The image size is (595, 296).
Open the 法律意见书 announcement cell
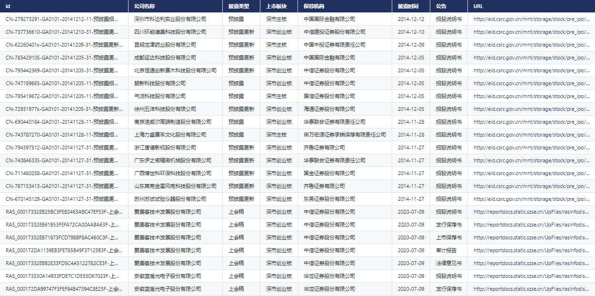coord(449,263)
